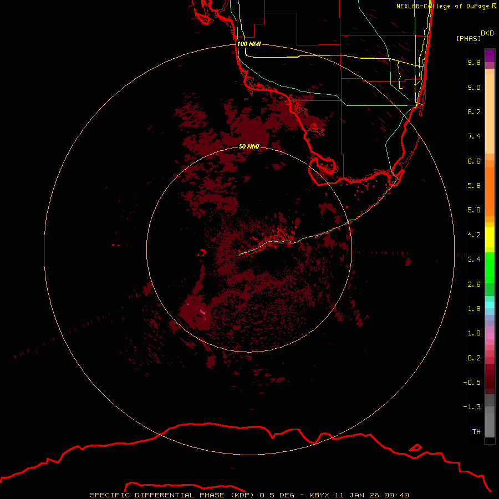Click the 9.0 scale value
The width and height of the screenshot is (499, 499).
pyautogui.click(x=474, y=87)
